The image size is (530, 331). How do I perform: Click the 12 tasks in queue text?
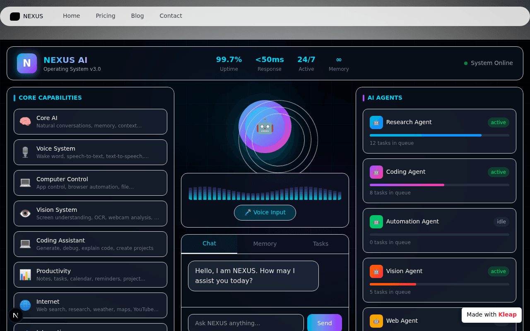pos(392,143)
